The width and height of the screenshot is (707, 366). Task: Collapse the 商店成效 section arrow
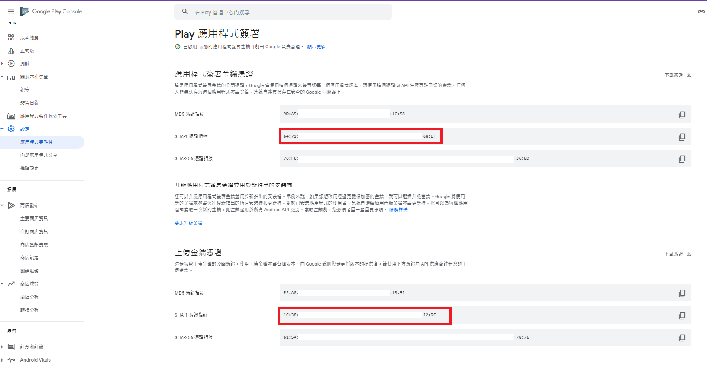point(2,283)
